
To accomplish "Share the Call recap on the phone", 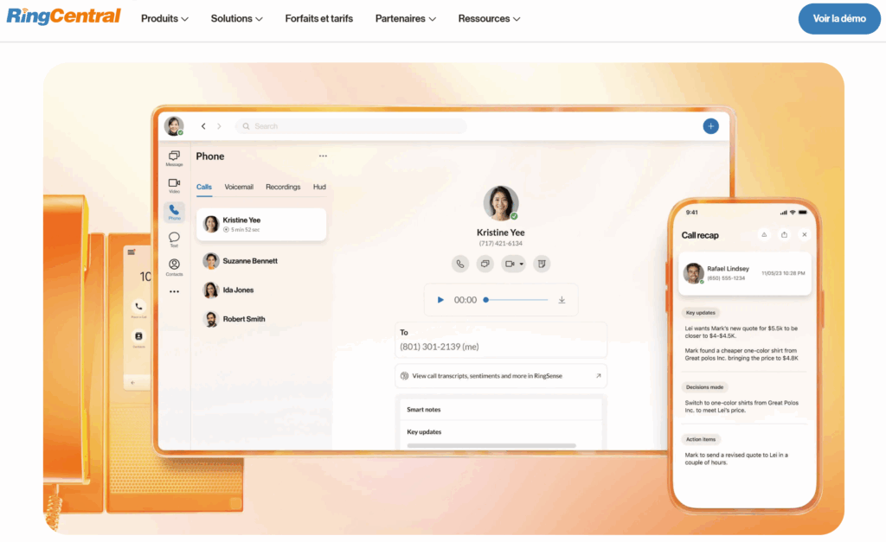I will tap(785, 234).
